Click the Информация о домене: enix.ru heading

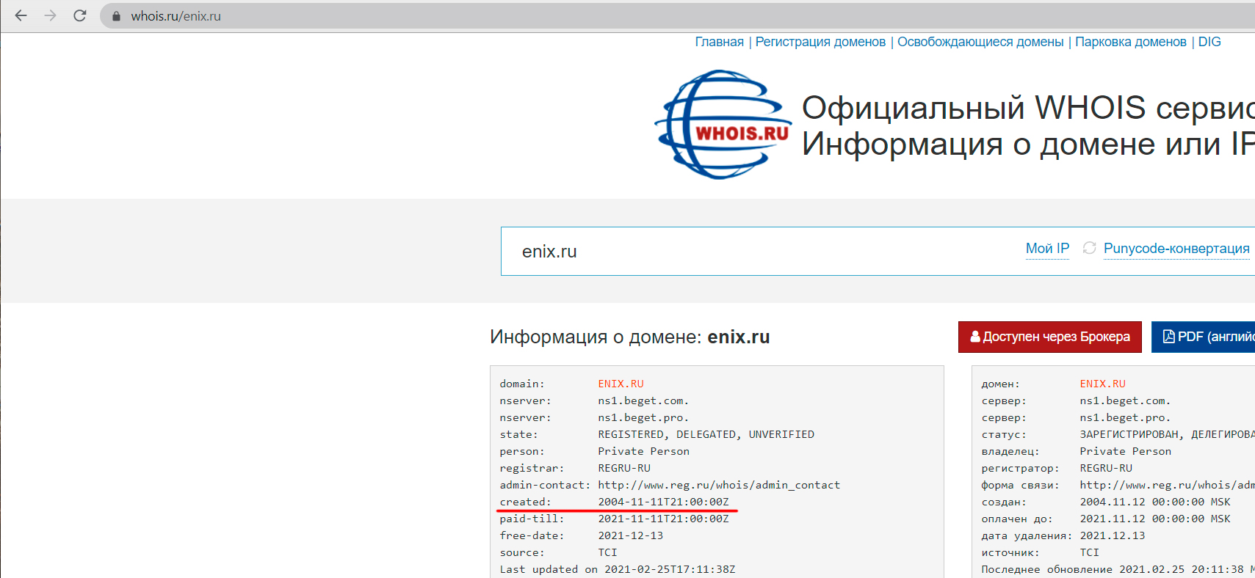[629, 337]
